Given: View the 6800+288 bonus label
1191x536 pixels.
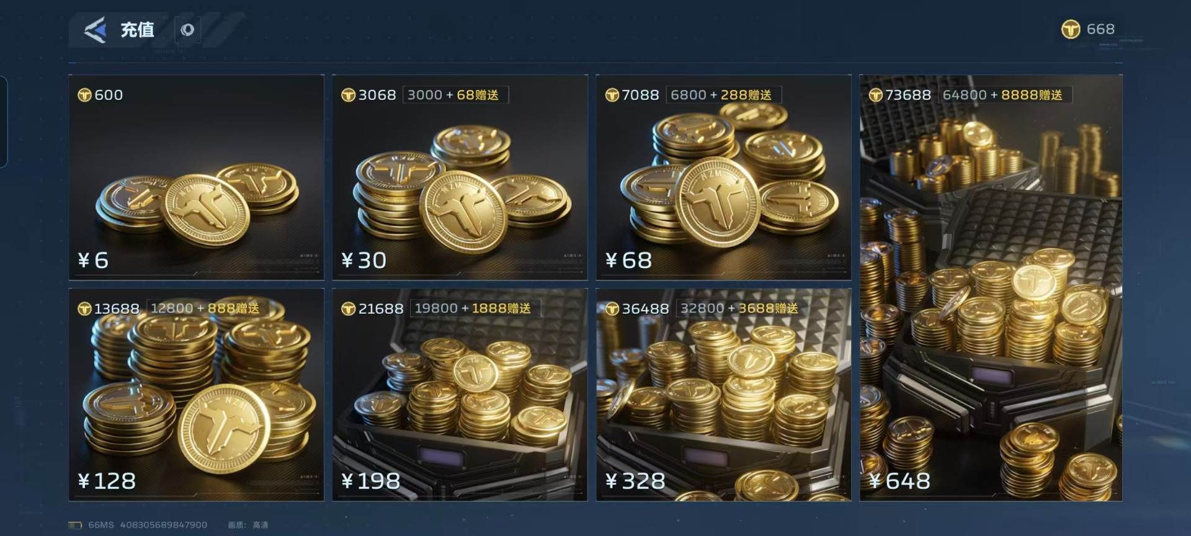Looking at the screenshot, I should point(721,95).
